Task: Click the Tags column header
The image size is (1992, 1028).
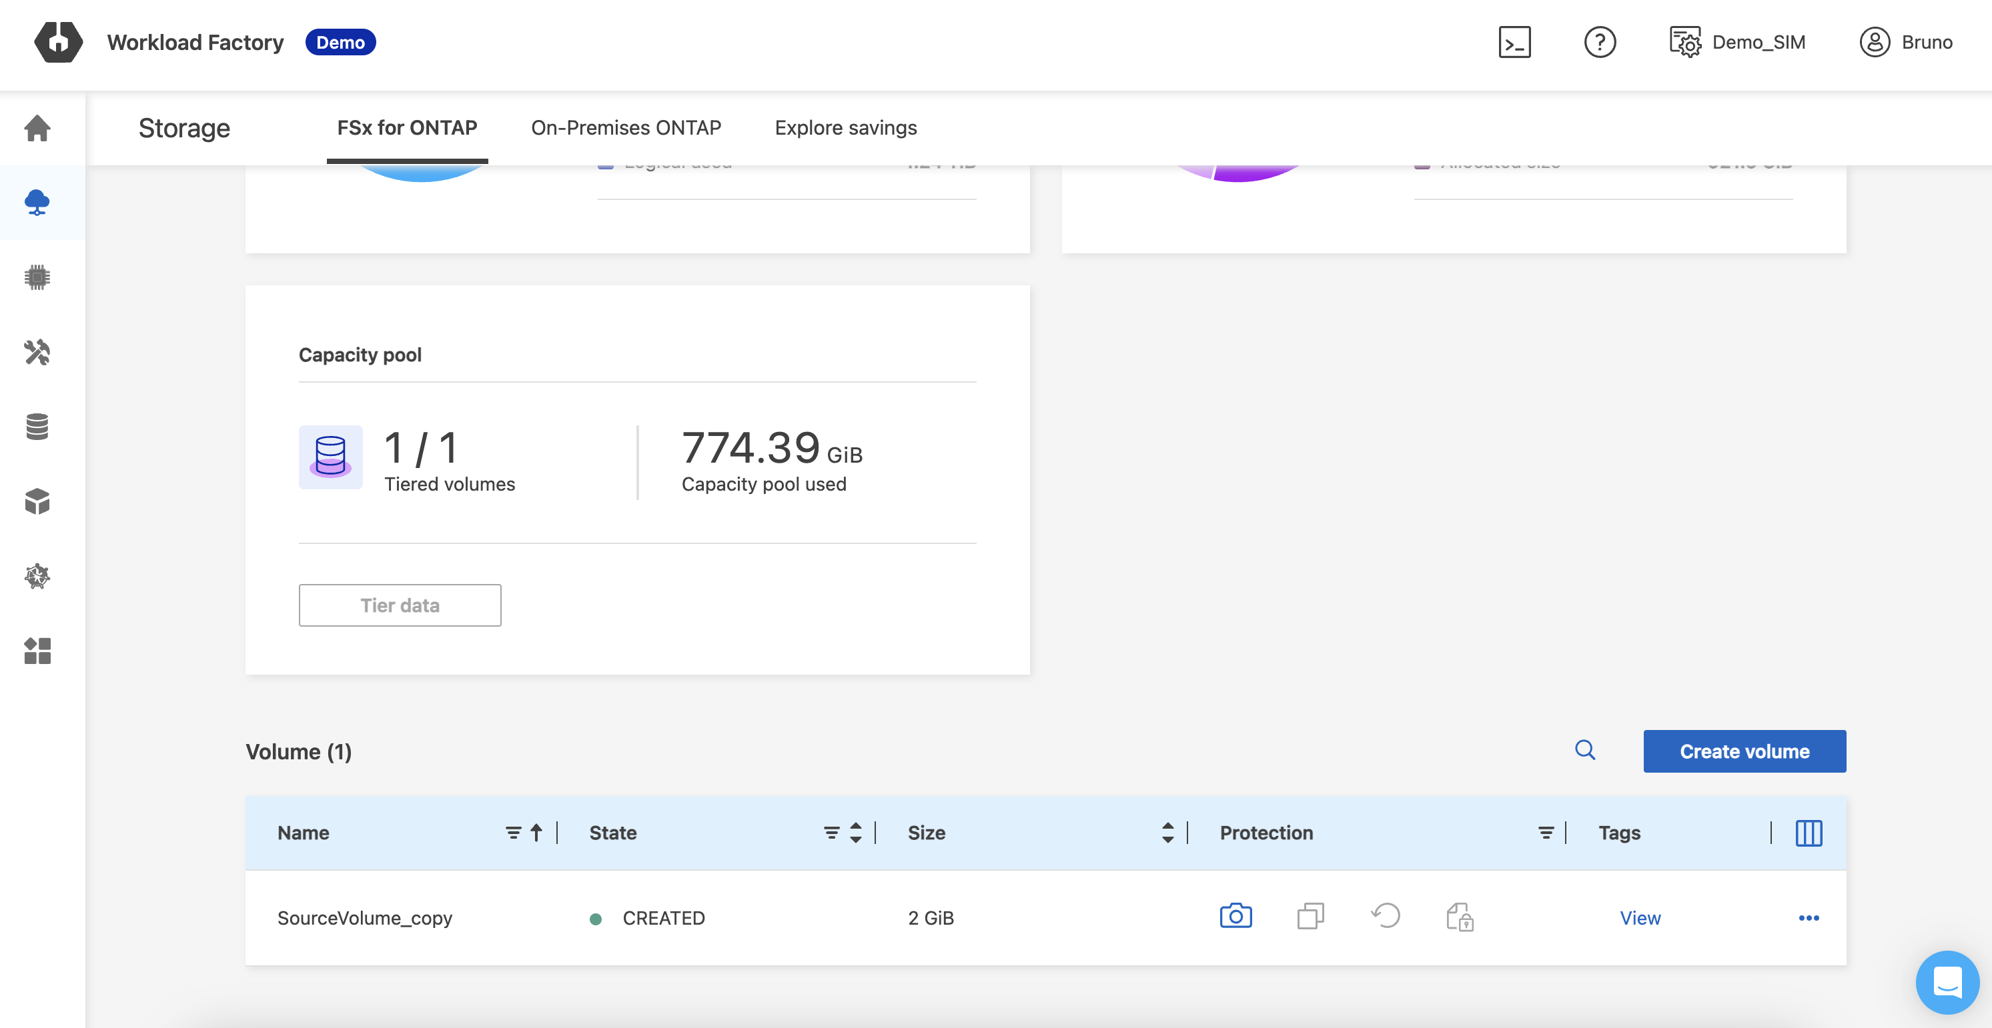Action: 1619,833
